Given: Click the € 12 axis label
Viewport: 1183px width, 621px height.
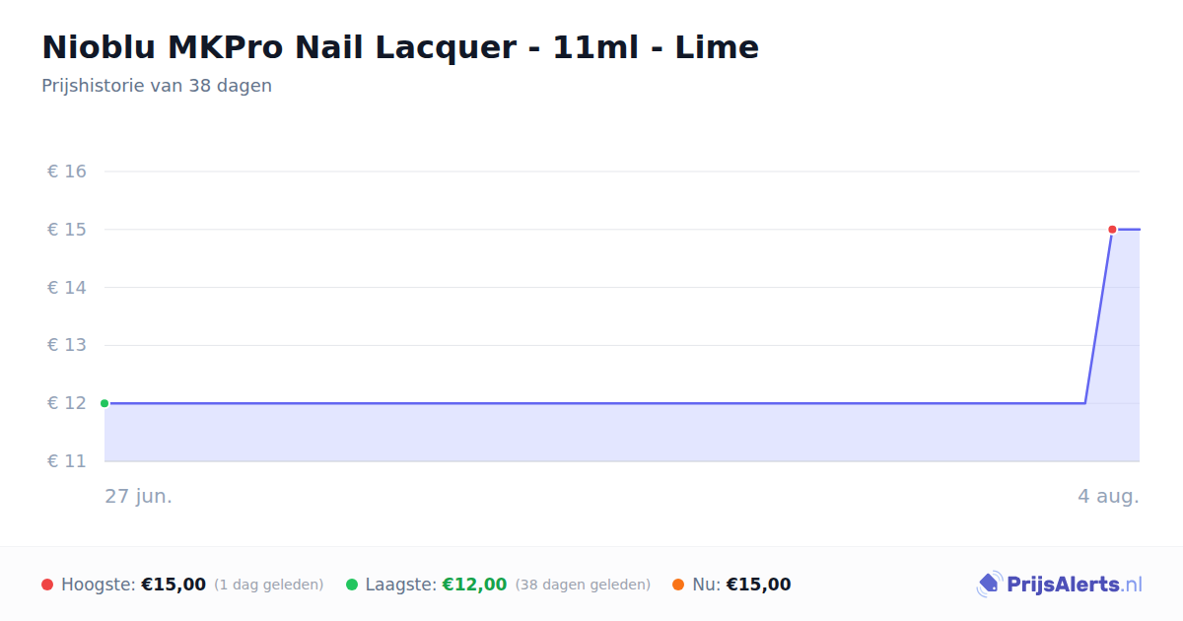Looking at the screenshot, I should coord(67,403).
